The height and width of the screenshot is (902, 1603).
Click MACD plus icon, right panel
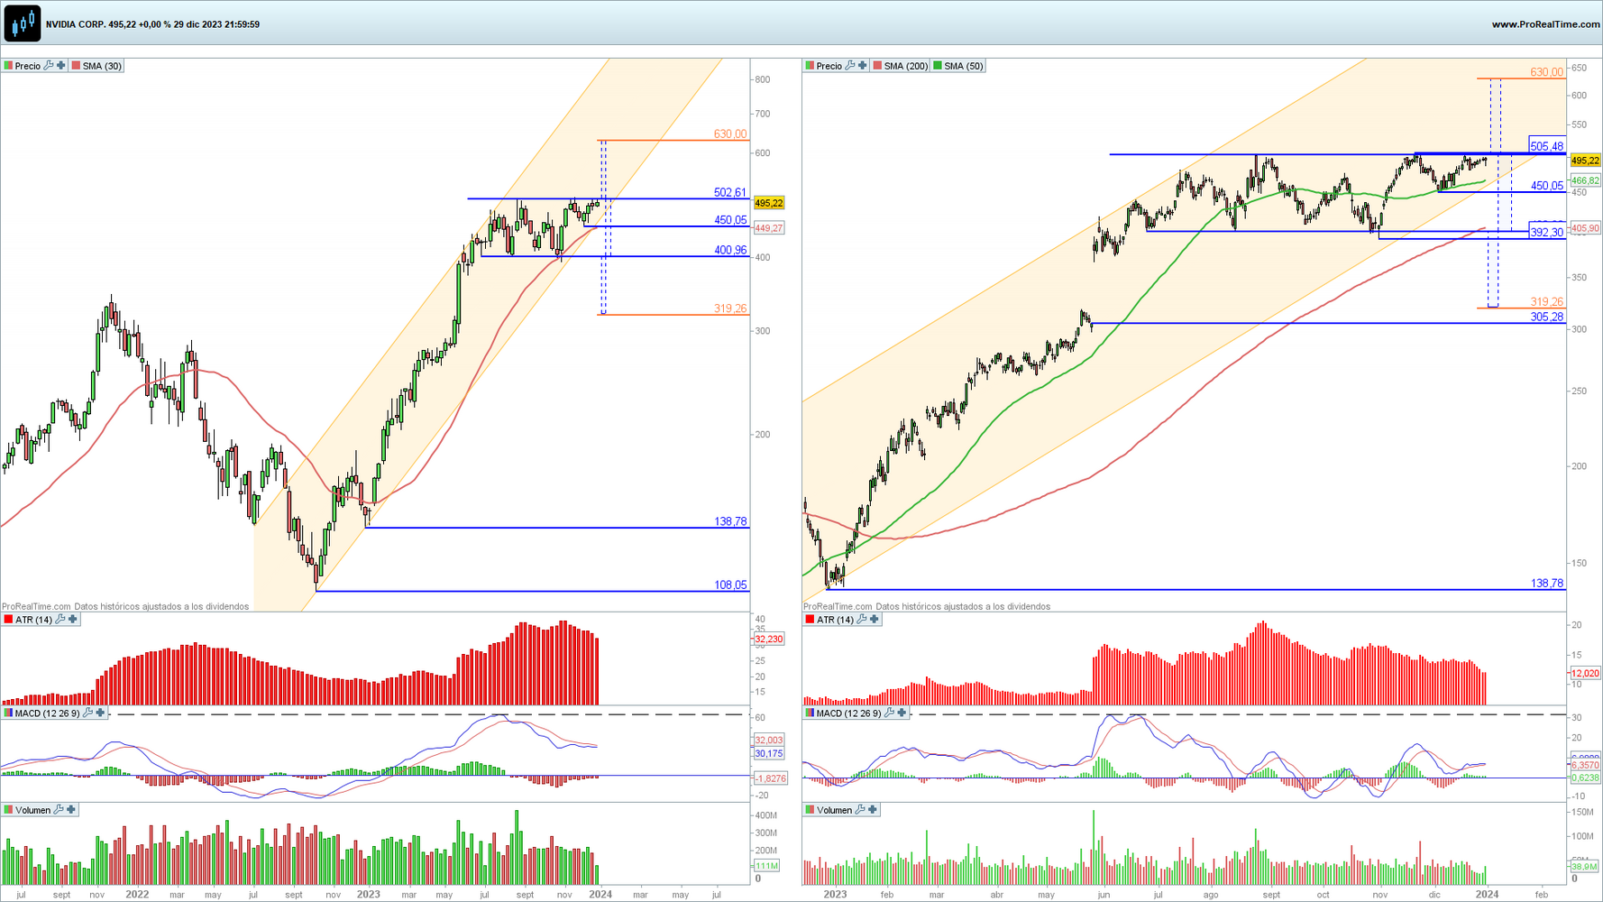point(902,713)
